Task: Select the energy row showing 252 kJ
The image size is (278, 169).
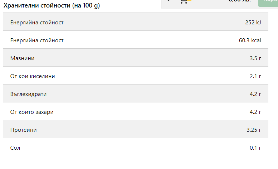Action: pyautogui.click(x=136, y=23)
